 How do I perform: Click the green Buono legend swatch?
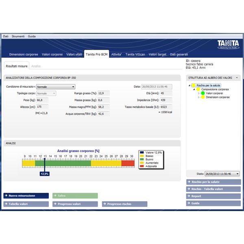coord(142,159)
